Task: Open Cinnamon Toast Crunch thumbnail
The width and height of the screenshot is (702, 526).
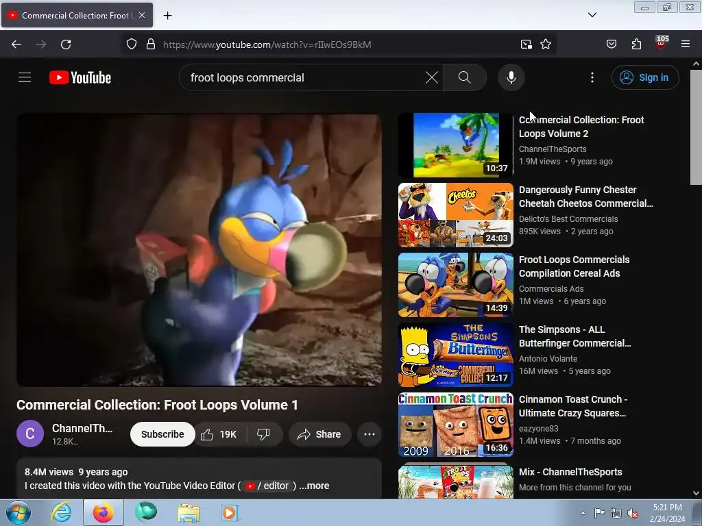Action: click(456, 425)
